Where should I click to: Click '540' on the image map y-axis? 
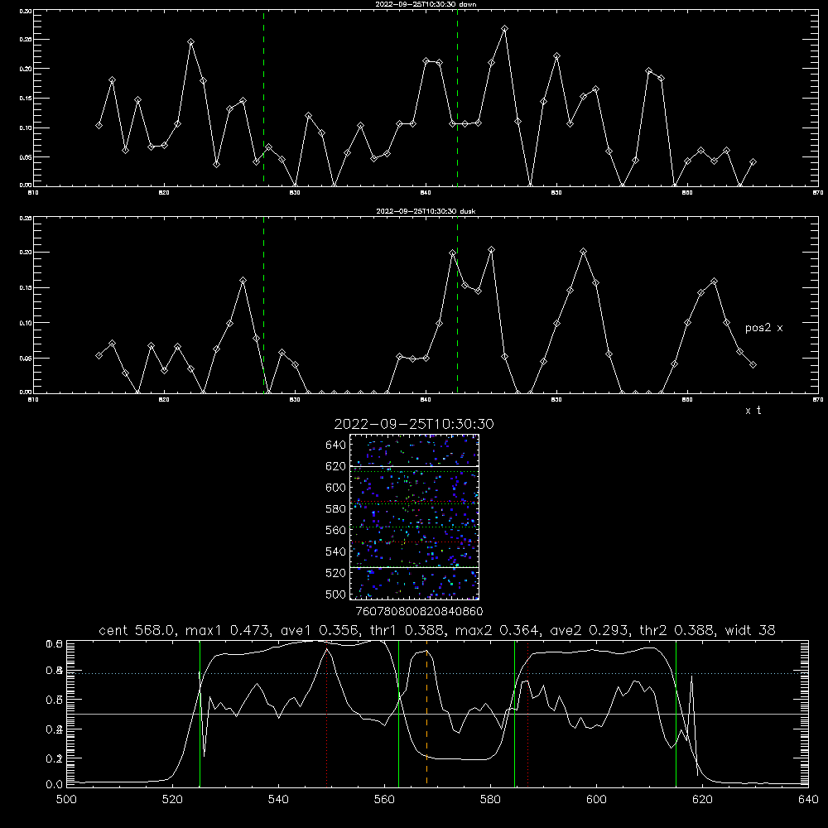336,551
